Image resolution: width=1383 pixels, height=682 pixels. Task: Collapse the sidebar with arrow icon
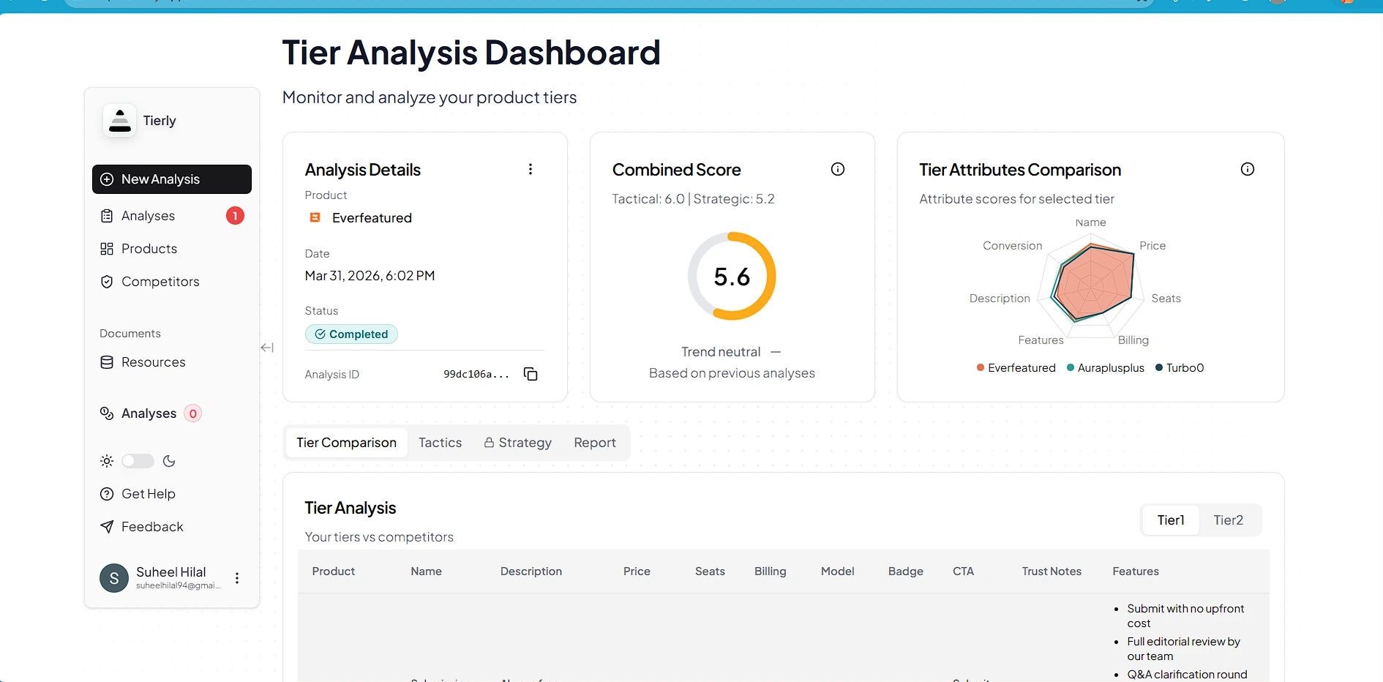(x=267, y=348)
